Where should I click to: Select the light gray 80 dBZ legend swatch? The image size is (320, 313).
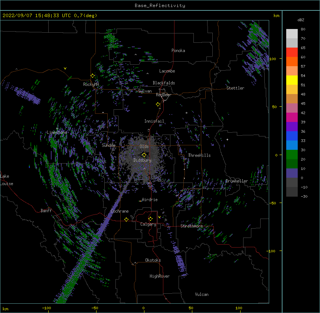pyautogui.click(x=292, y=34)
